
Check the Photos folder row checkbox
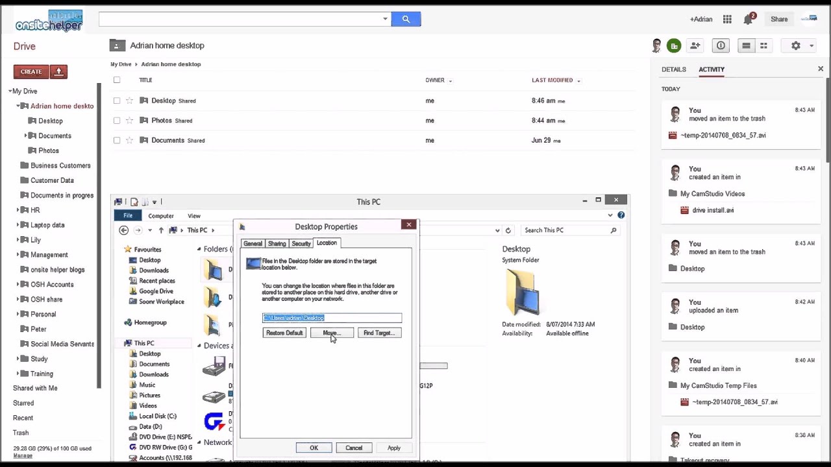117,121
